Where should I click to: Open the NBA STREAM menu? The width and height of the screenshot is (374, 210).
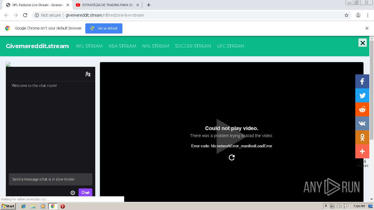(x=122, y=46)
